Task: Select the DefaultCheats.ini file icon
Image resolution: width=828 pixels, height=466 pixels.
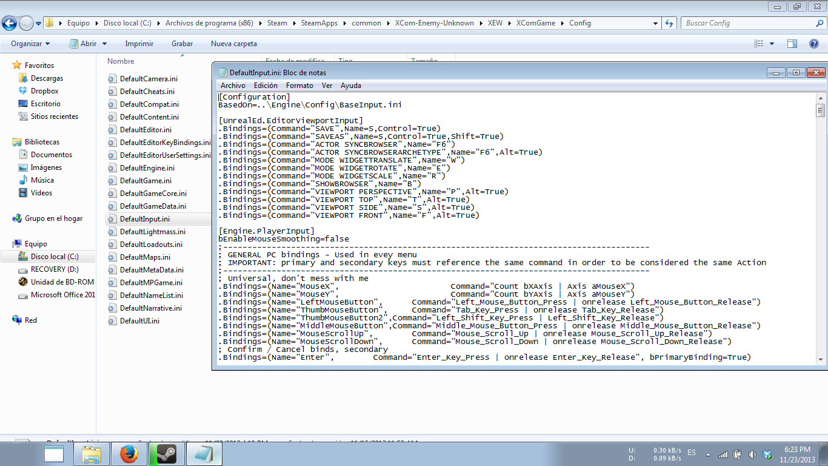Action: [112, 92]
